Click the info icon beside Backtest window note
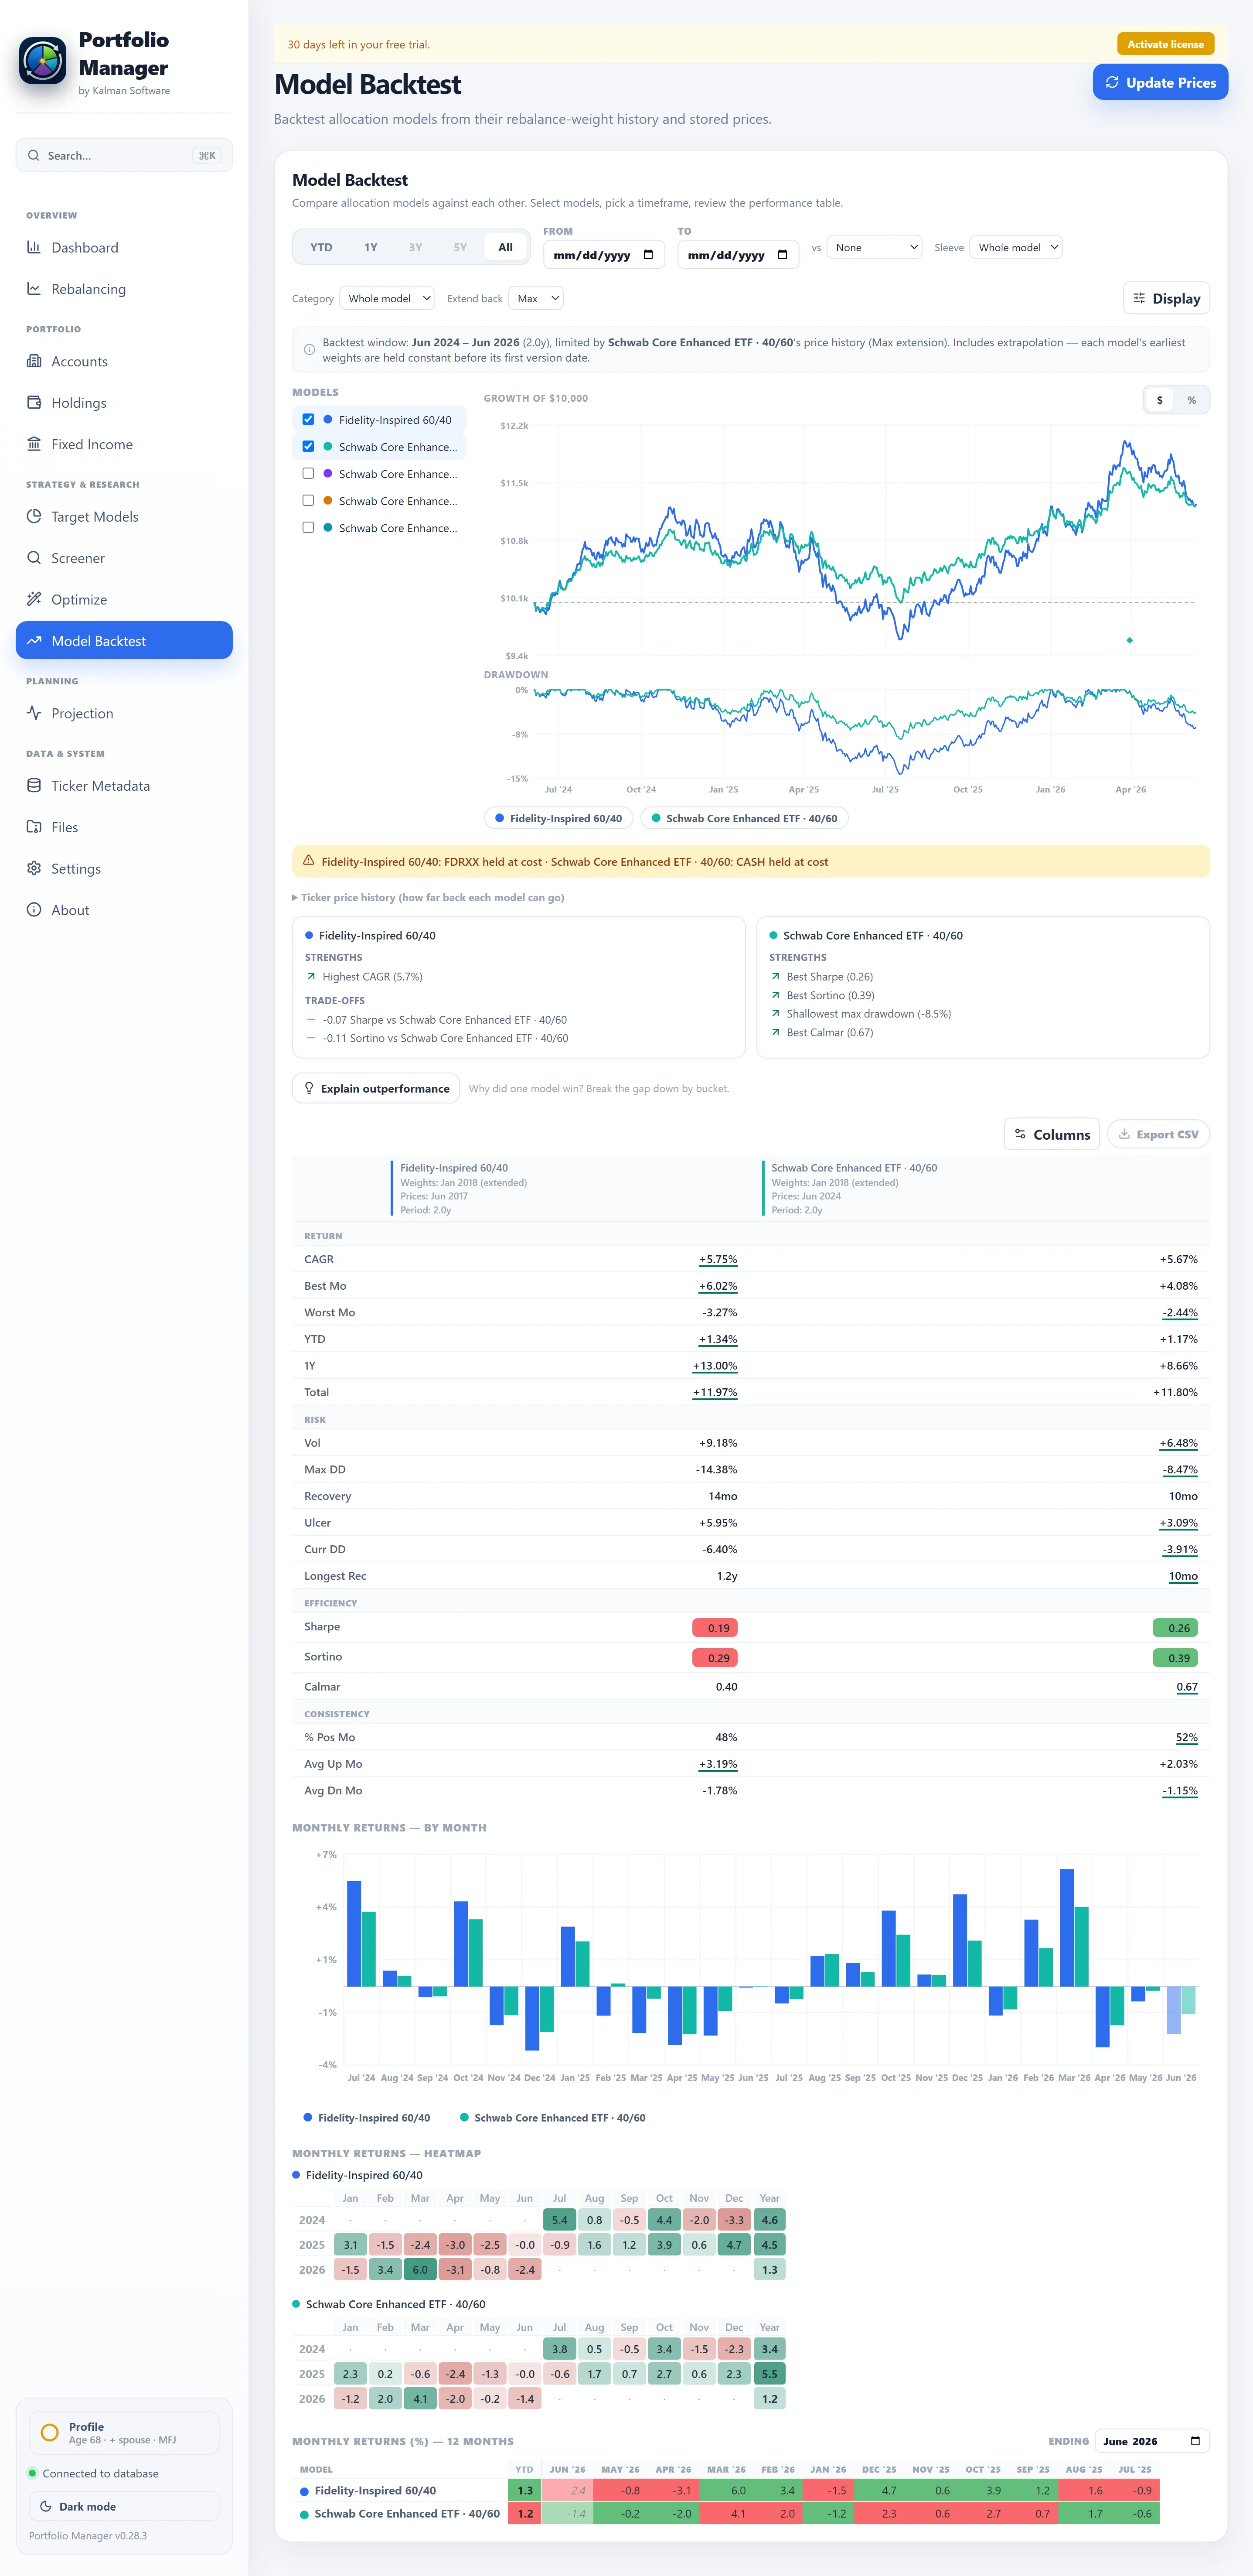 pyautogui.click(x=309, y=350)
